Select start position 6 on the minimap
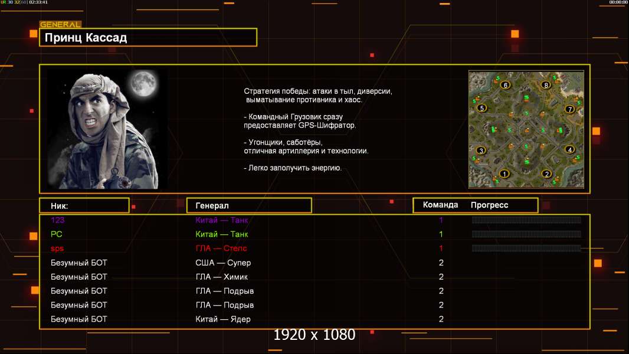 [504, 85]
